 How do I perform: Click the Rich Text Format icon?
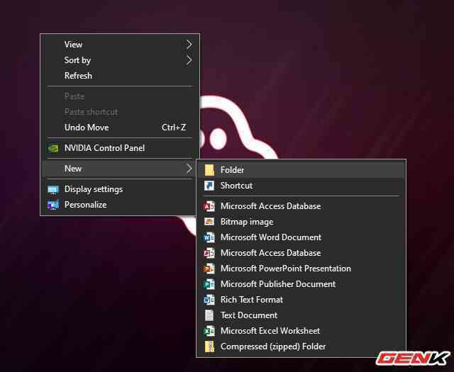[x=209, y=300]
